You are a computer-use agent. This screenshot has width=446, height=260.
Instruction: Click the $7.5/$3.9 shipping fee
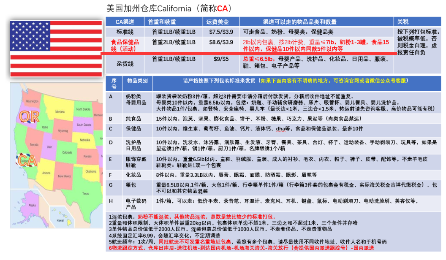[x=221, y=32]
